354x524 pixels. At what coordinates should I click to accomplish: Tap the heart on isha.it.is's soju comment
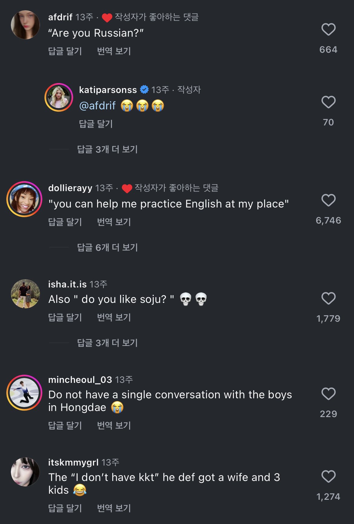[328, 299]
